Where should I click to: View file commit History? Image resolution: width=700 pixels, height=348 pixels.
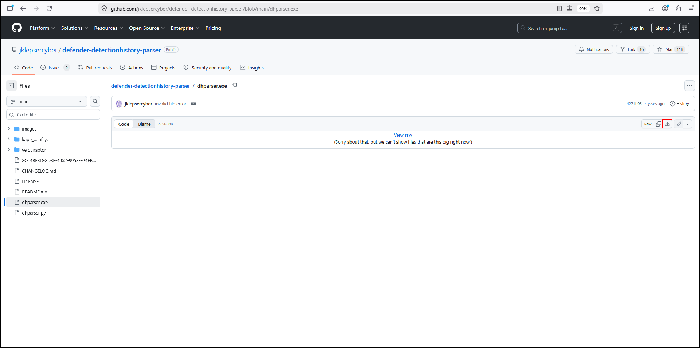click(x=680, y=104)
